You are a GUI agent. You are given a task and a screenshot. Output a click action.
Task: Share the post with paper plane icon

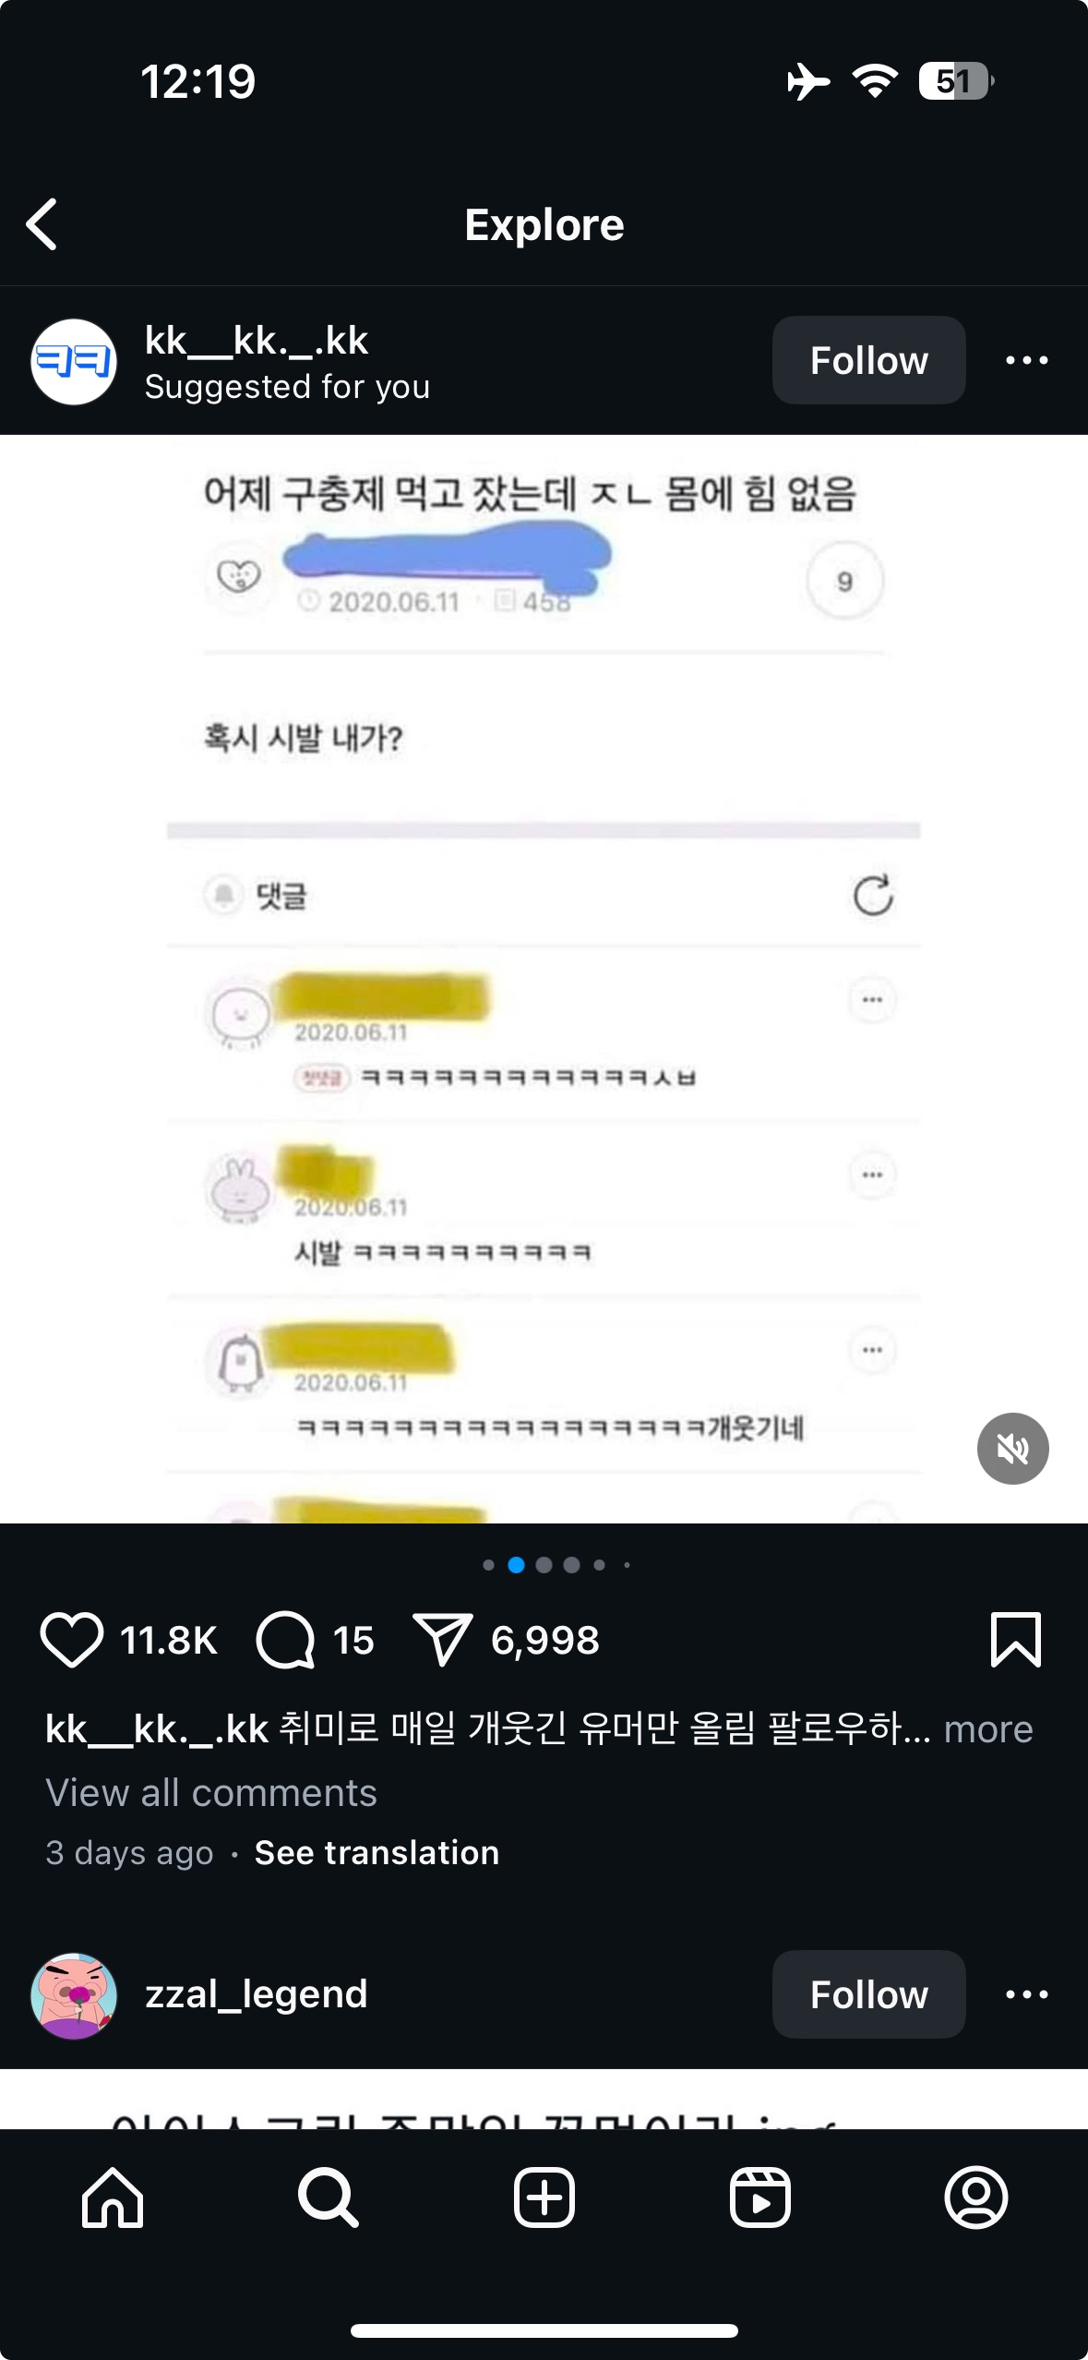442,1640
